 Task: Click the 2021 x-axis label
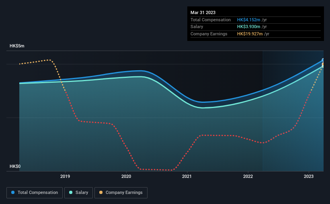coord(187,176)
